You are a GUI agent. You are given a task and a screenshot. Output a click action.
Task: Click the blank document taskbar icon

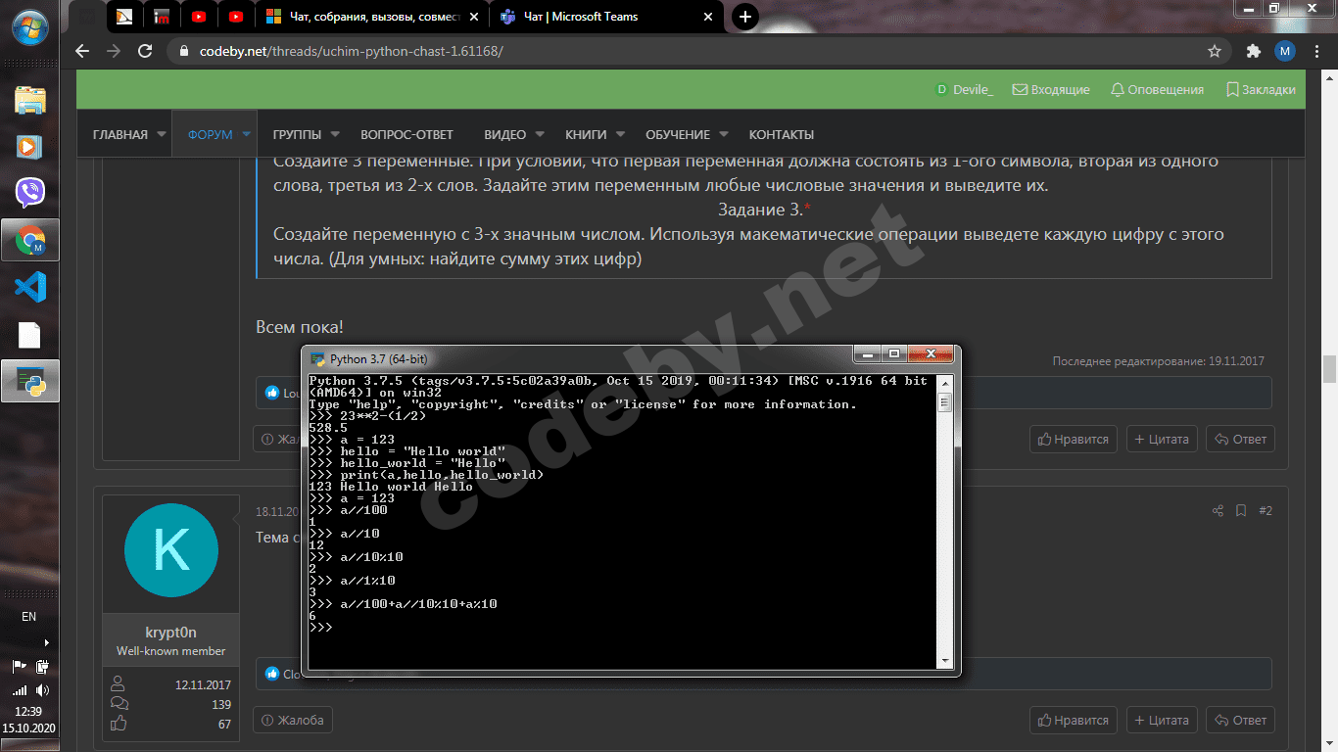click(29, 334)
